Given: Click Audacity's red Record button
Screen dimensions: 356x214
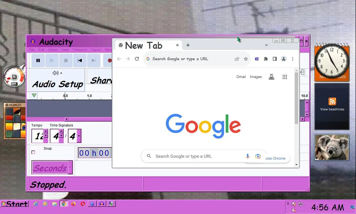Looking at the screenshot, I should pos(108,60).
